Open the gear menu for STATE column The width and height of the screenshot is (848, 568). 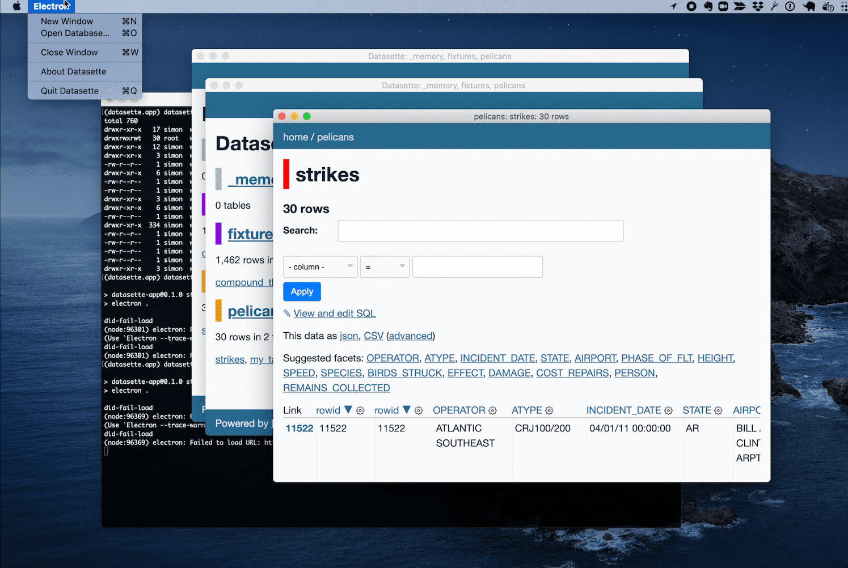[718, 410]
